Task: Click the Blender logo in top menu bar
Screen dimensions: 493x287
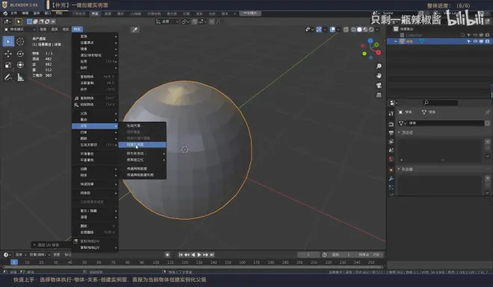Action: tap(5, 13)
